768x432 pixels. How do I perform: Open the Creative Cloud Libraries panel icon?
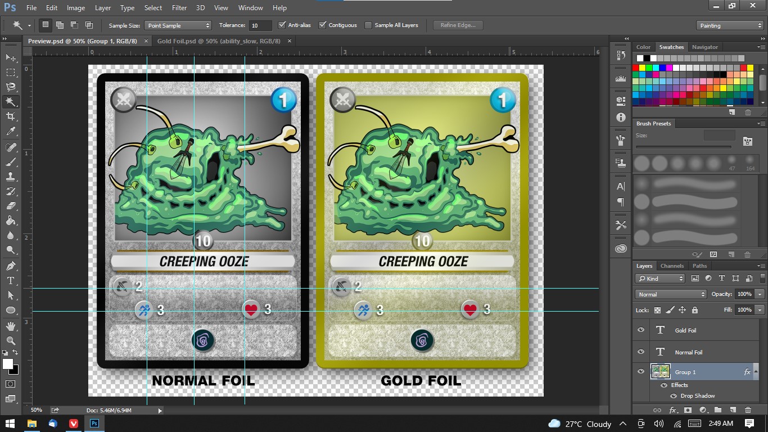click(x=621, y=249)
